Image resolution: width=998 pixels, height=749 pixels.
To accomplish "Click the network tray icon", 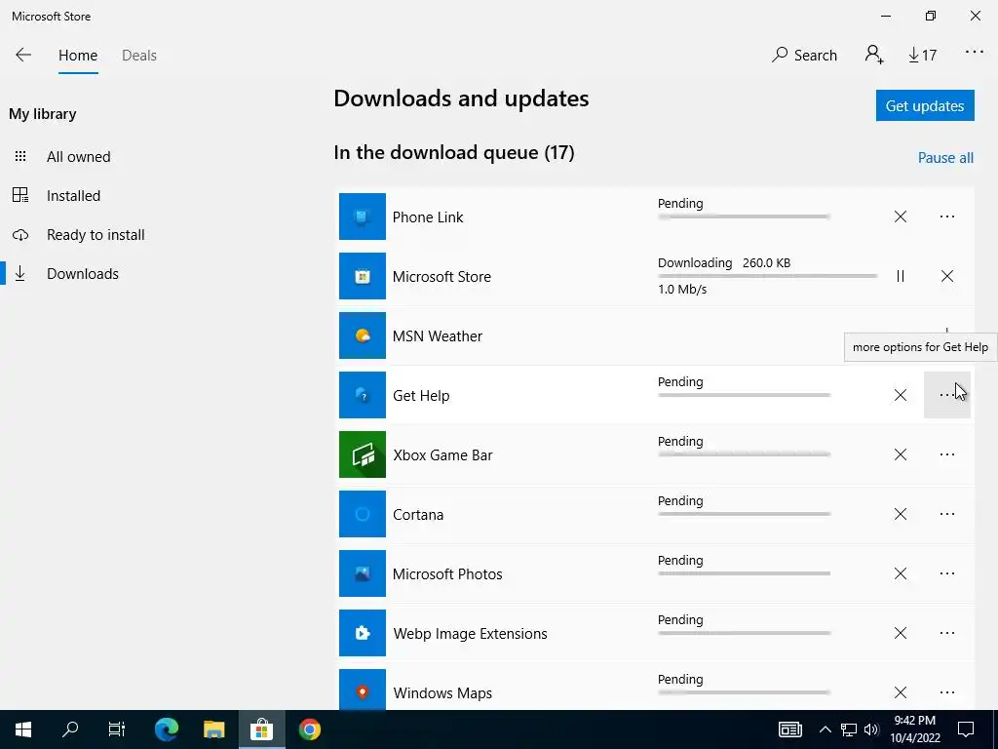I will pos(849,729).
